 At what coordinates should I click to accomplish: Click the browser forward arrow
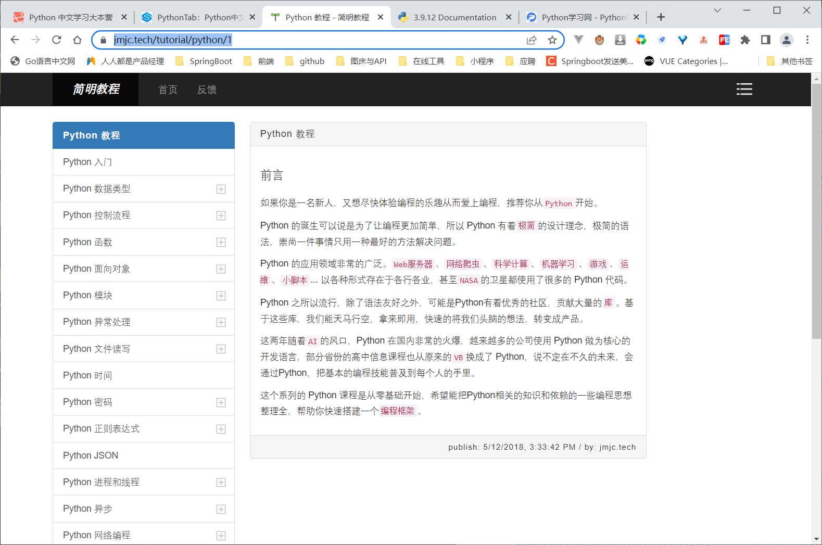point(35,40)
